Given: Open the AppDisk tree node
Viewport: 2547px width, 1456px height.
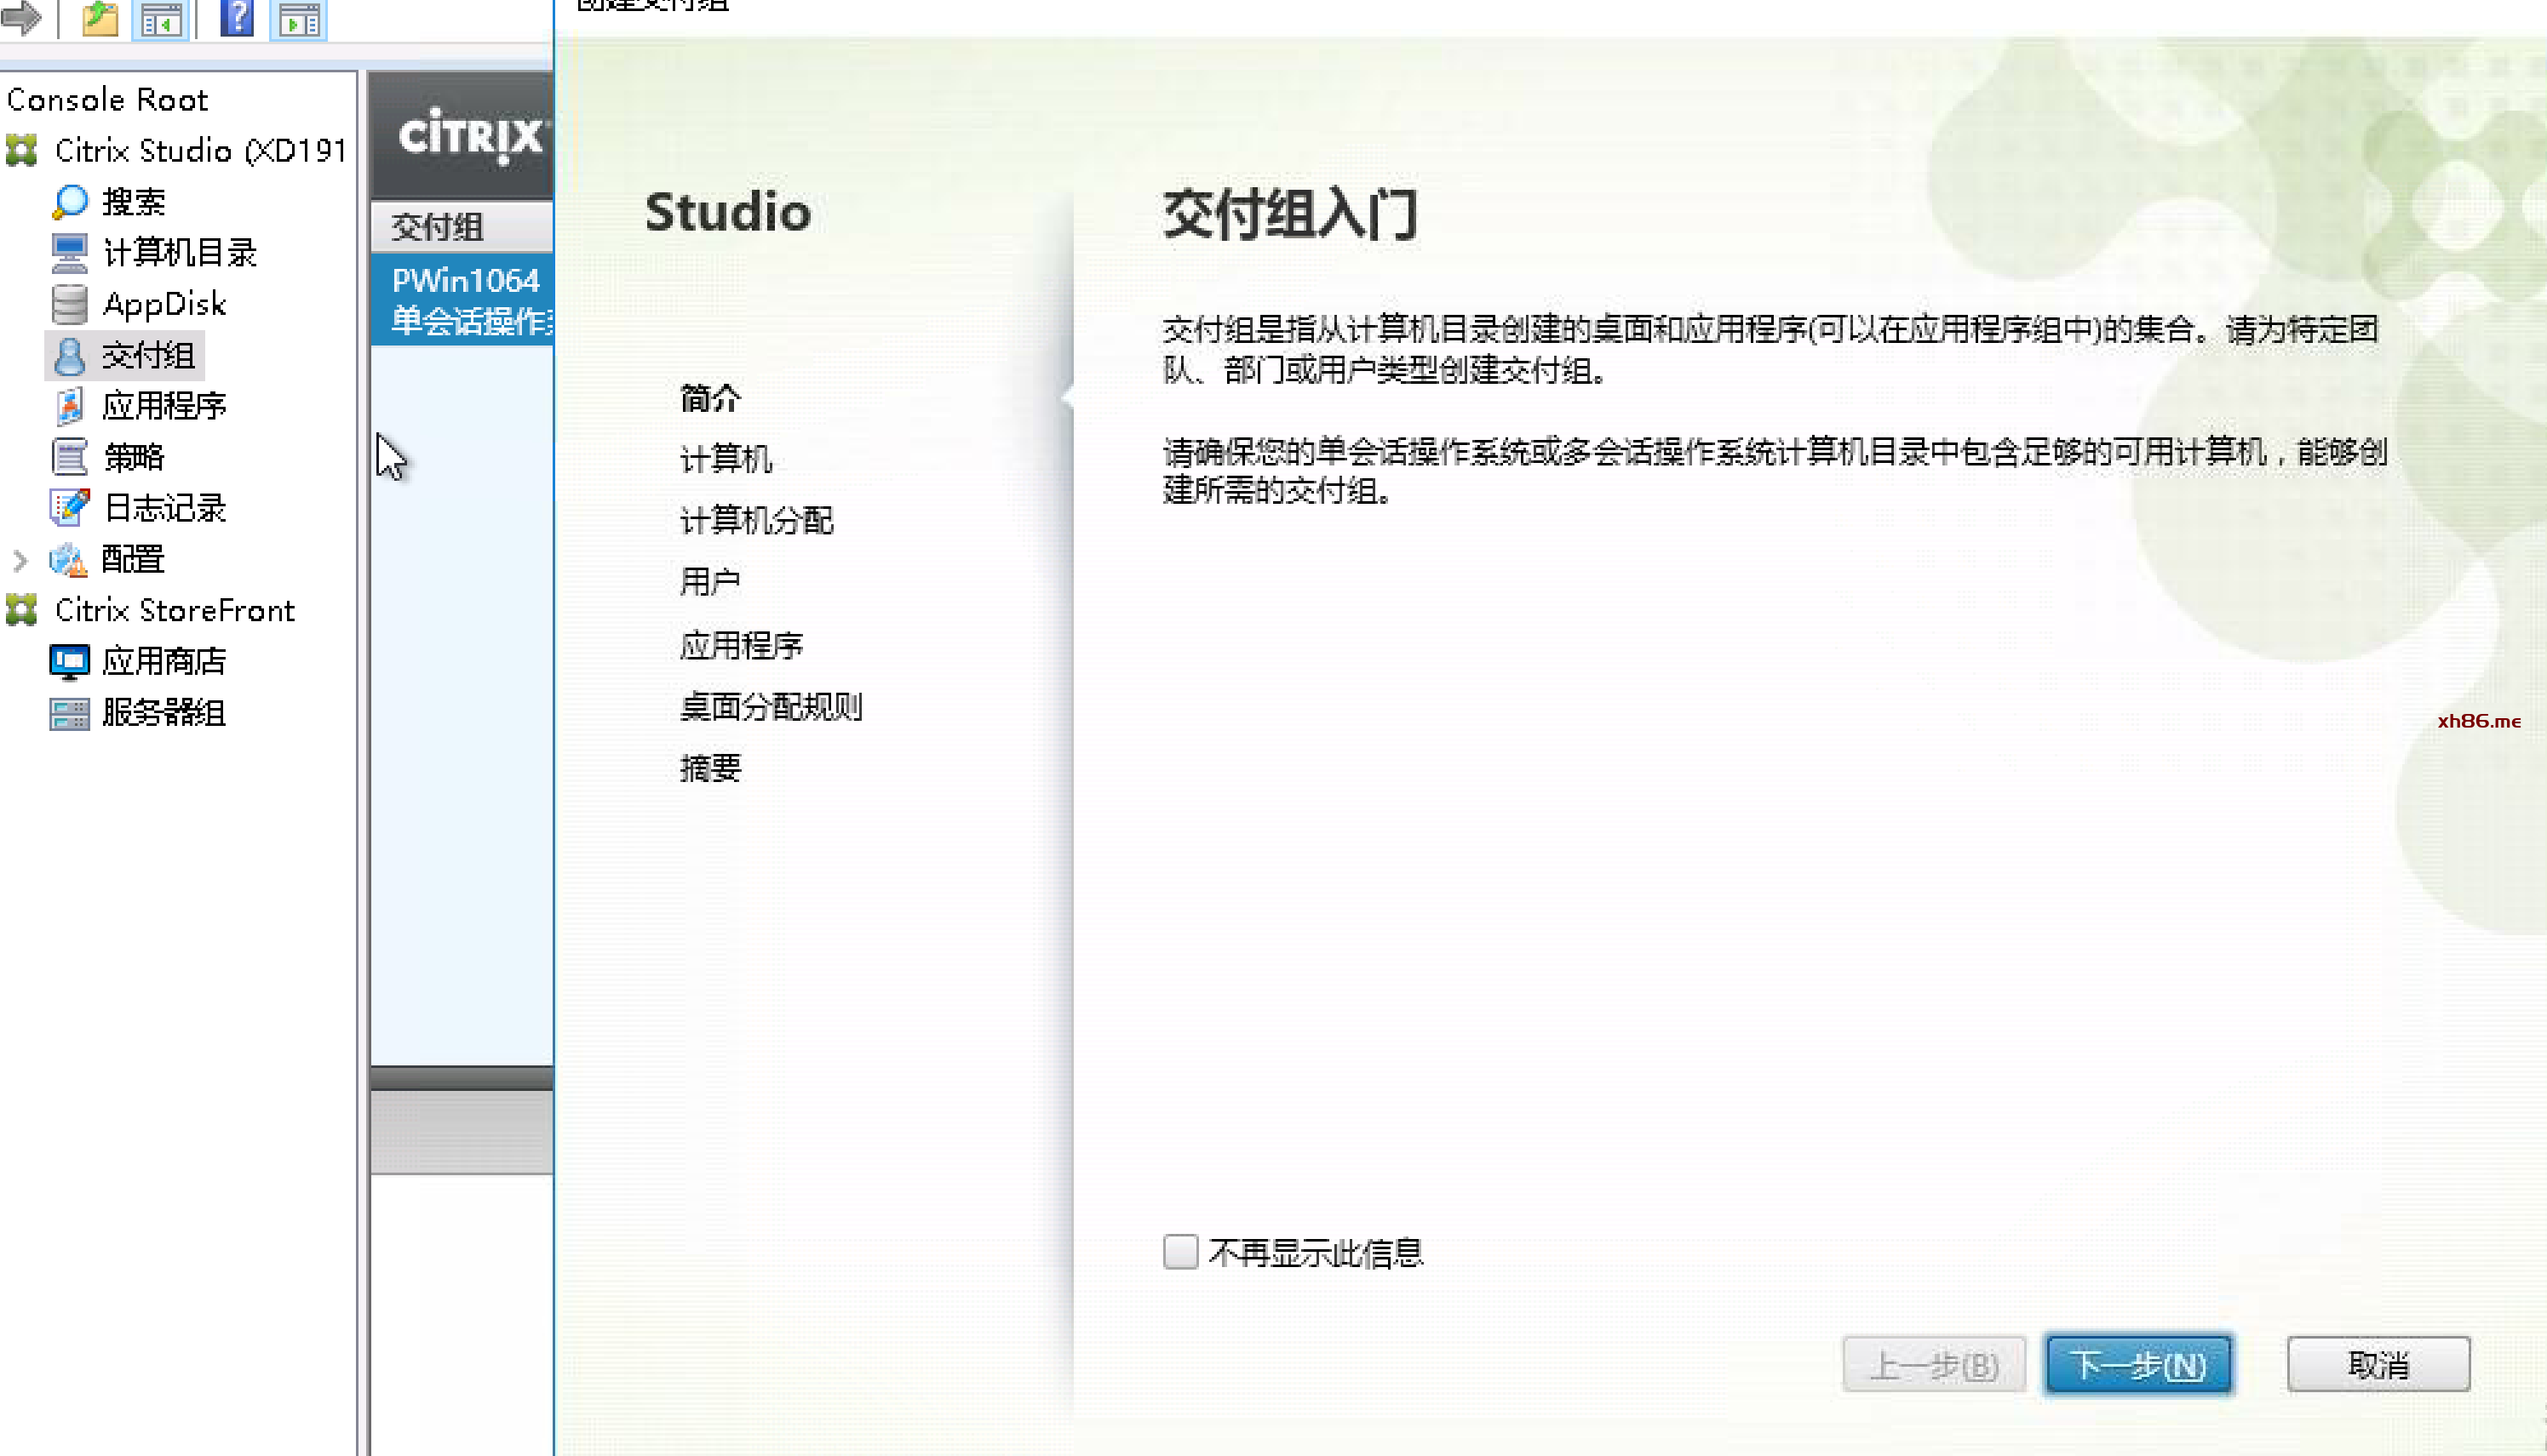Looking at the screenshot, I should coord(164,304).
